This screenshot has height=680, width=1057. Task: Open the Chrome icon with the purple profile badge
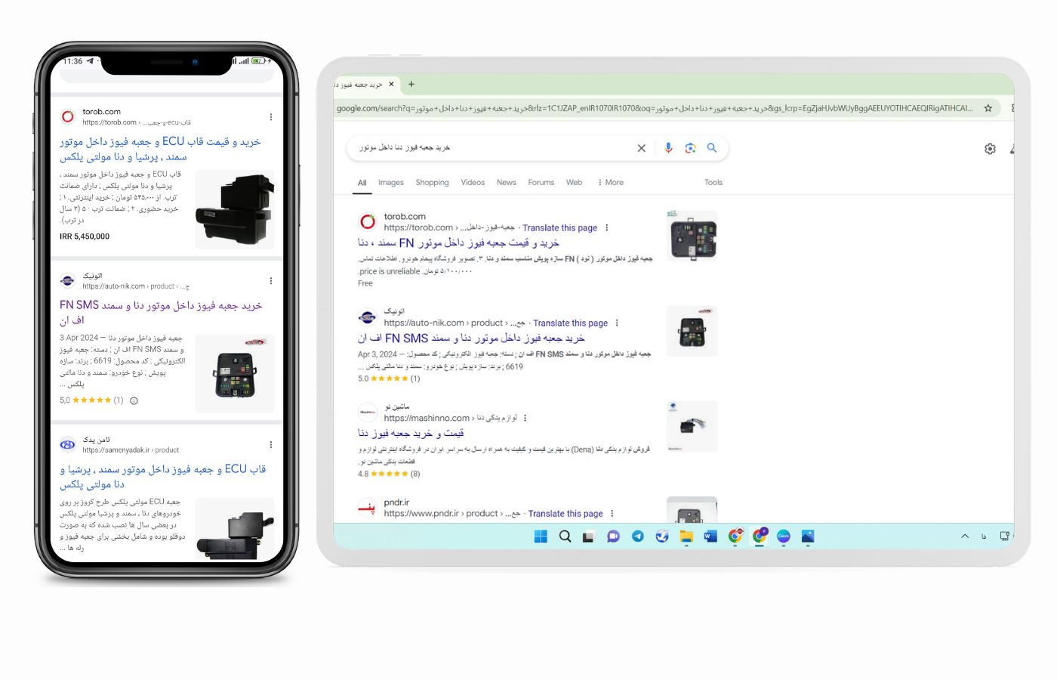tap(760, 536)
